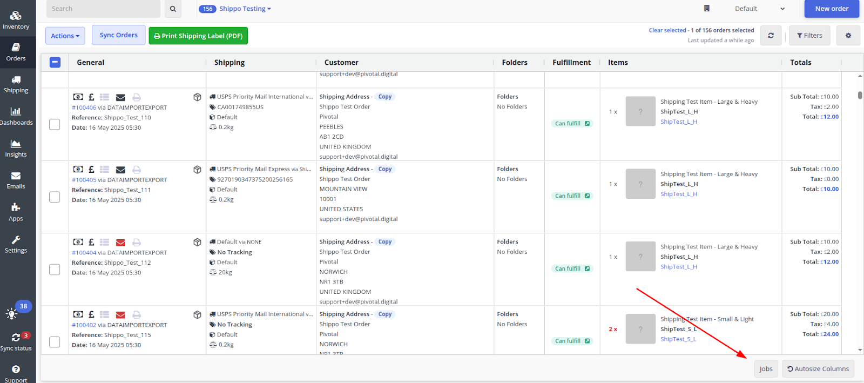The width and height of the screenshot is (864, 383).
Task: Sort by the General column header
Action: click(x=91, y=63)
